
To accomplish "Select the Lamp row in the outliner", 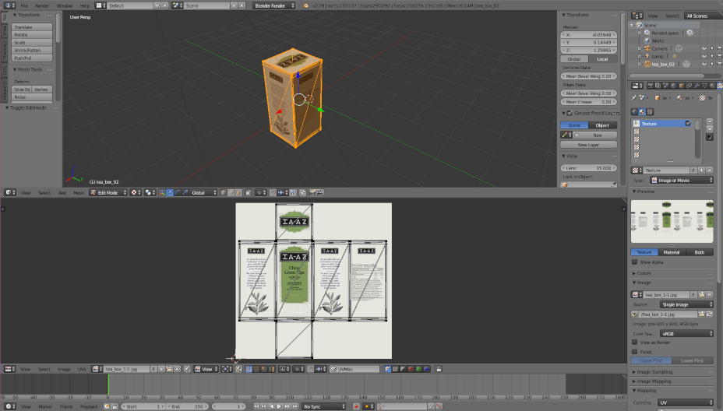I will click(658, 56).
